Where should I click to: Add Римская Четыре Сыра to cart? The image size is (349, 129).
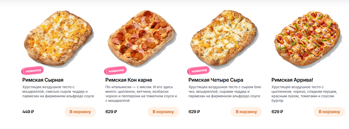pos(246,112)
